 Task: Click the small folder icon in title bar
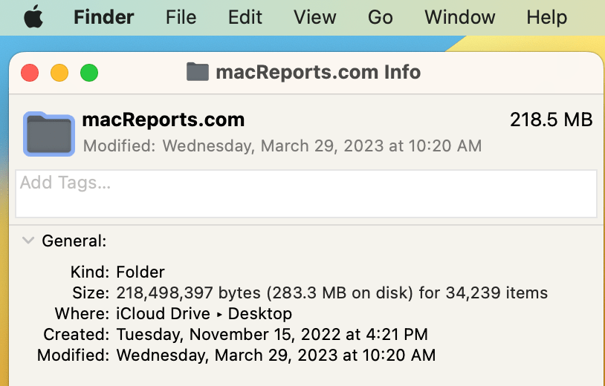[198, 72]
